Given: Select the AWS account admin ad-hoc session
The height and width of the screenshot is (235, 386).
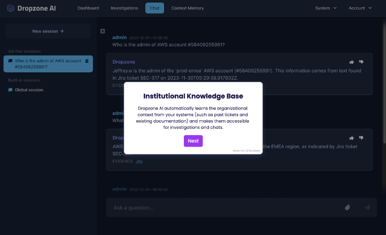Looking at the screenshot, I should tap(48, 64).
